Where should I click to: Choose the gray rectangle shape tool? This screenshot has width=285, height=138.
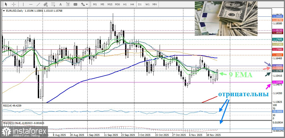click(x=75, y=4)
